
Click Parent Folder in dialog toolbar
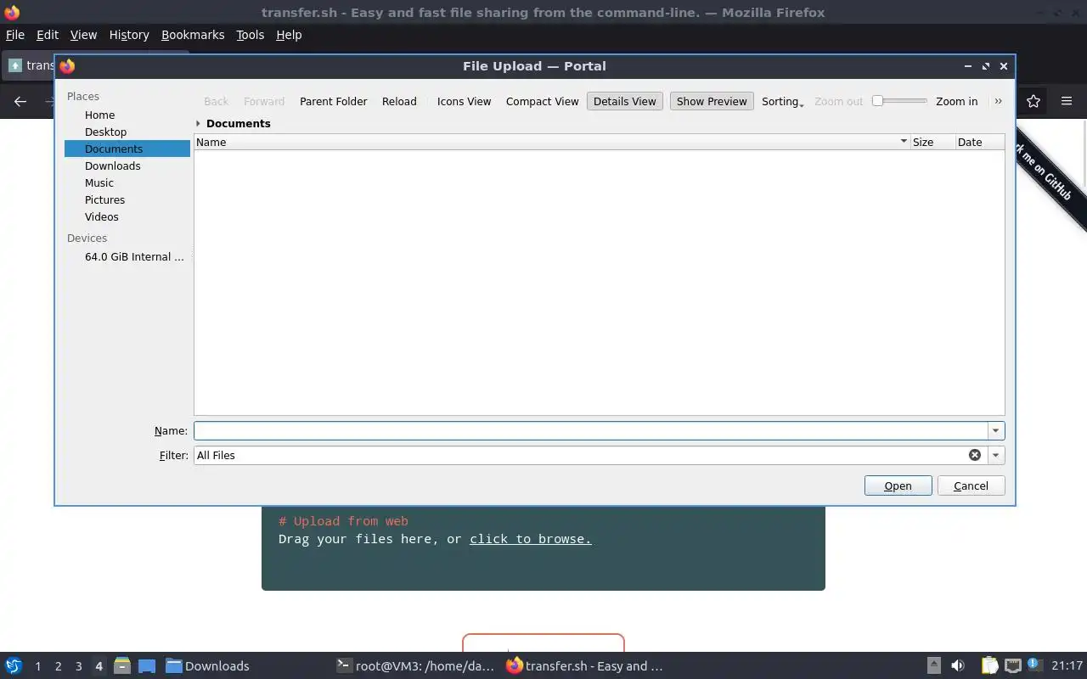coord(334,101)
